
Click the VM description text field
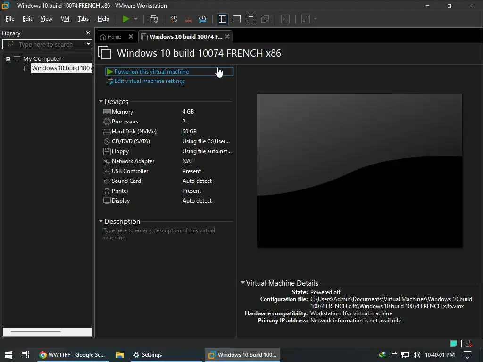coord(159,234)
